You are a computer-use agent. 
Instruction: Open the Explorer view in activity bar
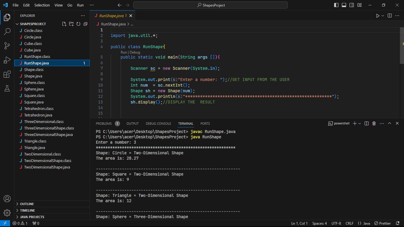pos(7,17)
